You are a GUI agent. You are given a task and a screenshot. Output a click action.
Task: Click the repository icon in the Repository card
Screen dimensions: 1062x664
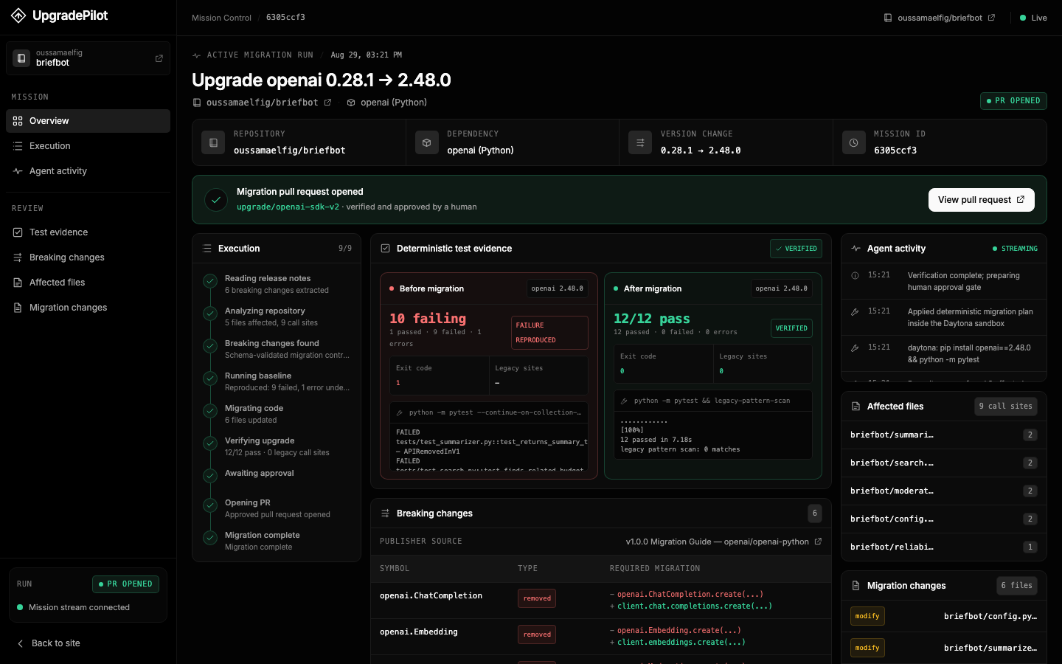[213, 142]
